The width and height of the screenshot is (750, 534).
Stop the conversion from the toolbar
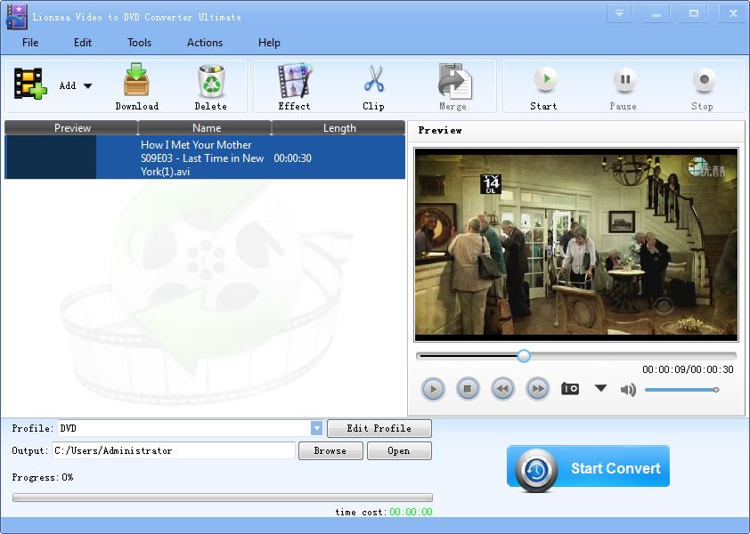703,86
